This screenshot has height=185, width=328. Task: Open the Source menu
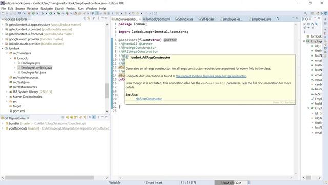pyautogui.click(x=20, y=8)
